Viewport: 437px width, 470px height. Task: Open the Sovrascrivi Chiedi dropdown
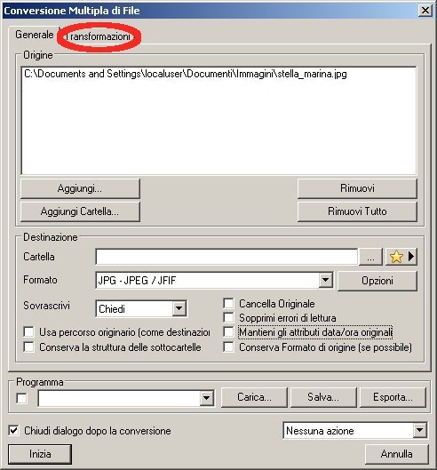(179, 308)
